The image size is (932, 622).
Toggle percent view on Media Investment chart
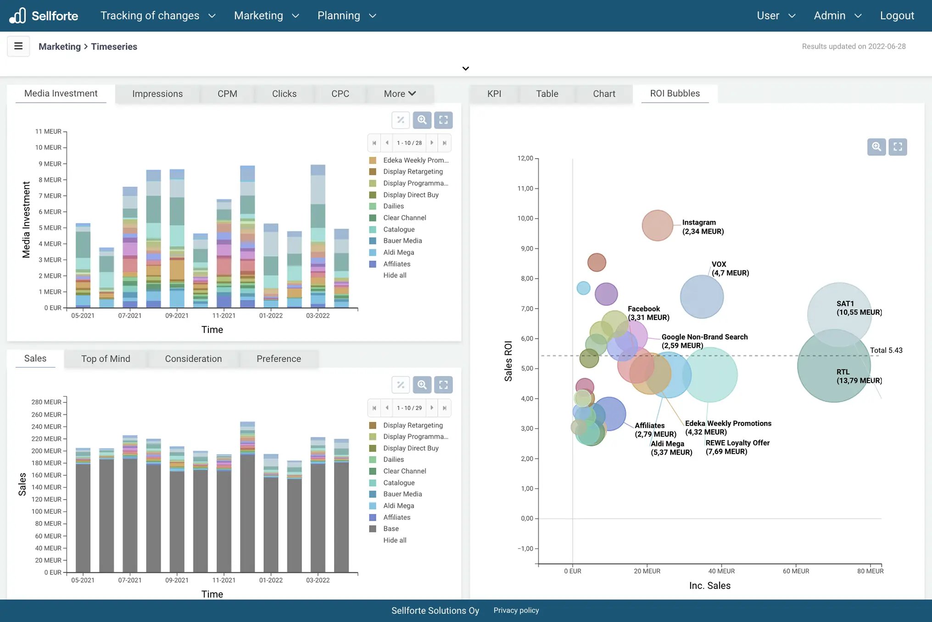click(x=401, y=120)
